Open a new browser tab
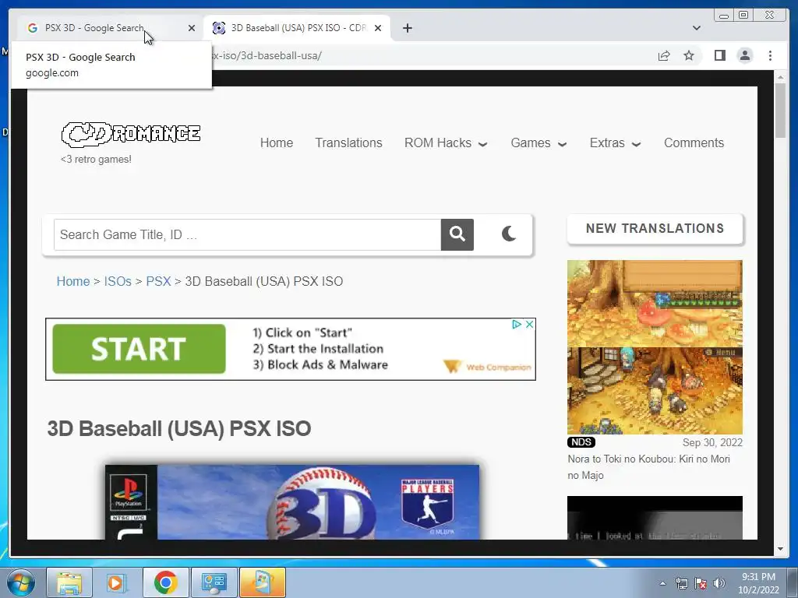The height and width of the screenshot is (598, 798). point(407,28)
